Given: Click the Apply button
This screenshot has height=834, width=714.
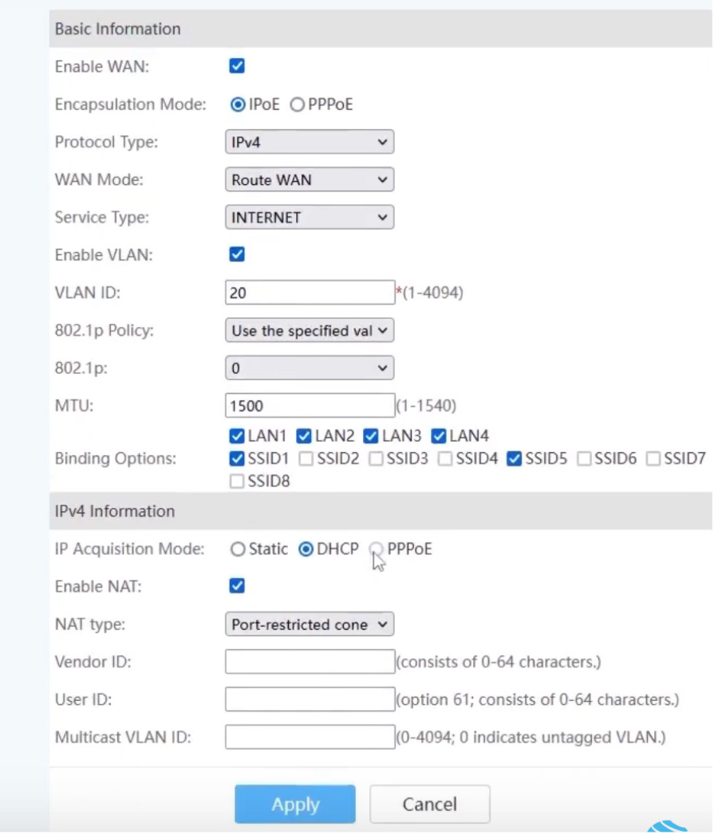Looking at the screenshot, I should coord(294,804).
